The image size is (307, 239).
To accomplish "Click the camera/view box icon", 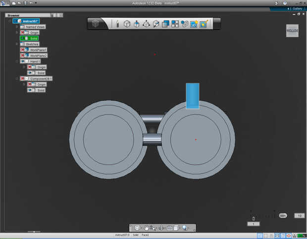I will 170,228.
